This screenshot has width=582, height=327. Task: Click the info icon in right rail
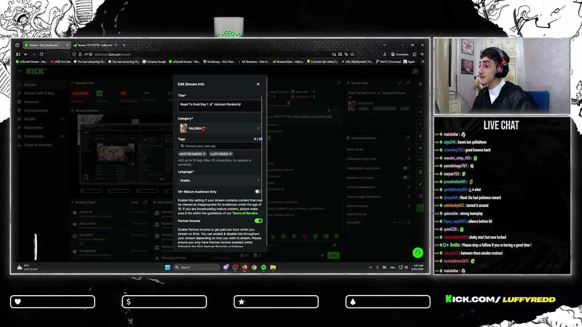tap(420, 84)
